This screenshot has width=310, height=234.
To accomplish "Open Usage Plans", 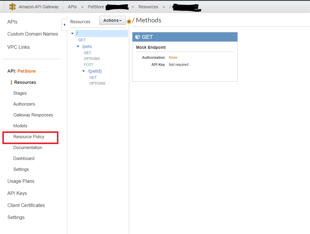I will click(x=21, y=181).
